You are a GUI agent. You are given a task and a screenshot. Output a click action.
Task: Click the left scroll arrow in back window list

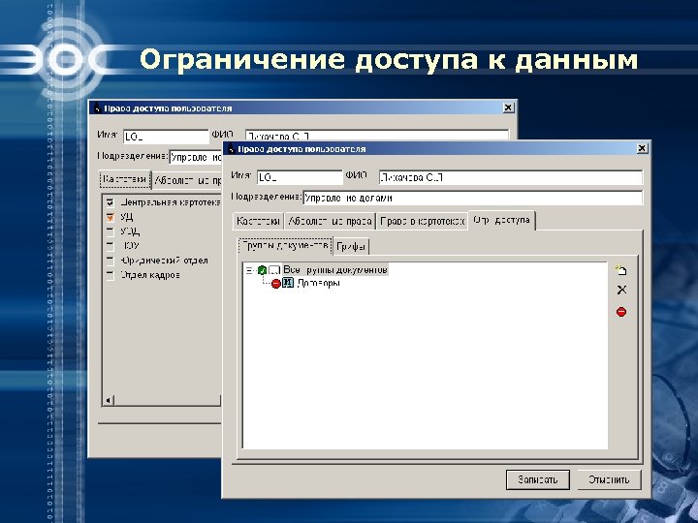coord(108,401)
